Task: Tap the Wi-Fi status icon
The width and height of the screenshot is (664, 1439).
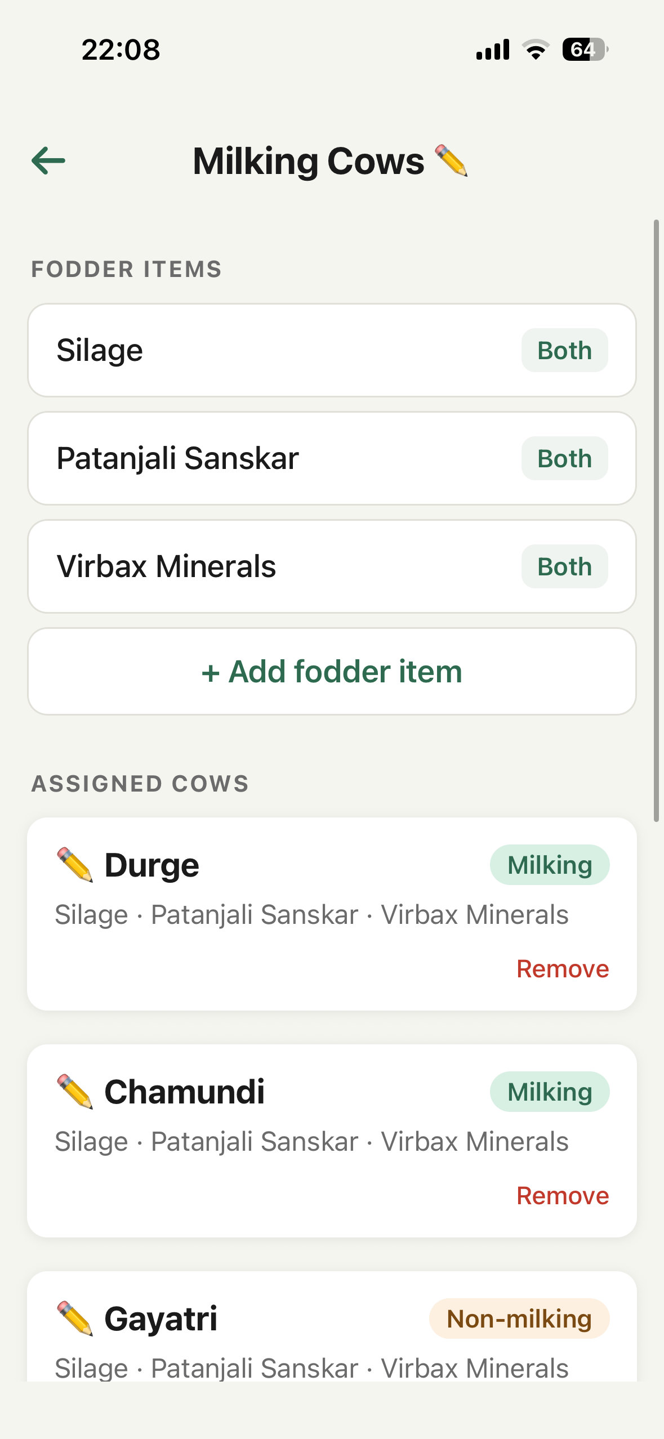Action: click(536, 50)
